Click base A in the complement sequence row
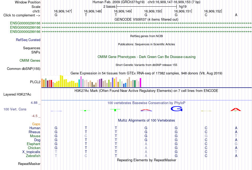The width and height of the screenshot is (252, 170). [x=236, y=15]
